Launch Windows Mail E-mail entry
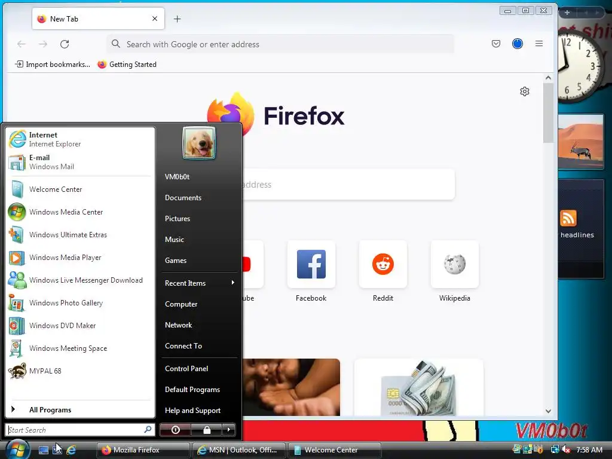The height and width of the screenshot is (459, 612). pyautogui.click(x=79, y=162)
